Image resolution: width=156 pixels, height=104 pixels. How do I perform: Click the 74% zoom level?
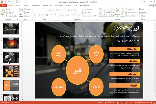(151, 103)
